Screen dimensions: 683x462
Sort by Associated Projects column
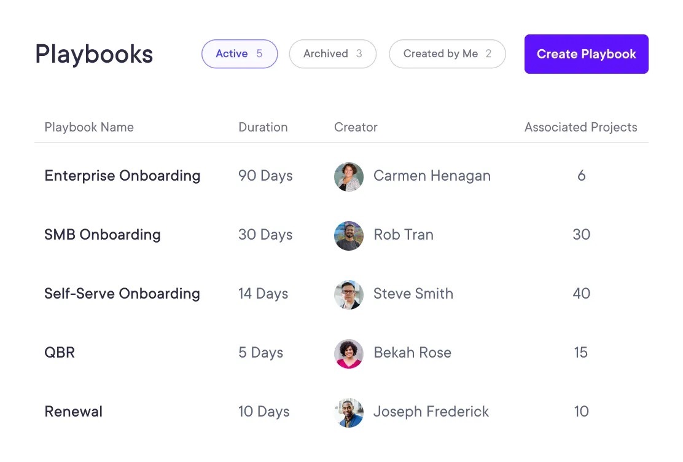tap(580, 127)
